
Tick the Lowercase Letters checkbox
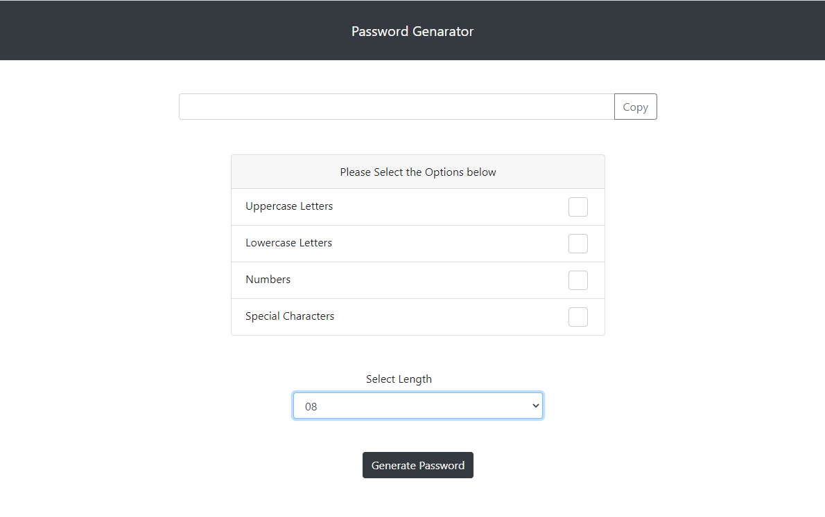(577, 244)
